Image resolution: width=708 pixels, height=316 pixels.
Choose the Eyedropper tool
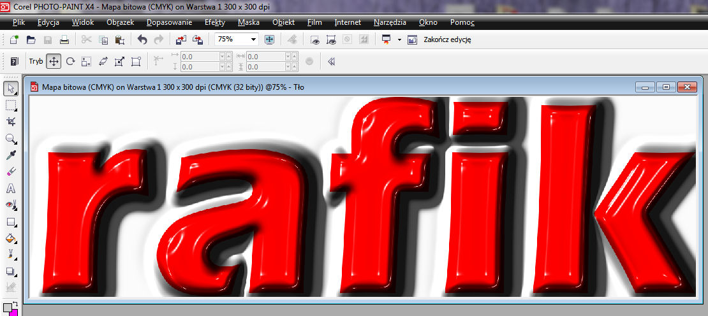click(x=11, y=155)
